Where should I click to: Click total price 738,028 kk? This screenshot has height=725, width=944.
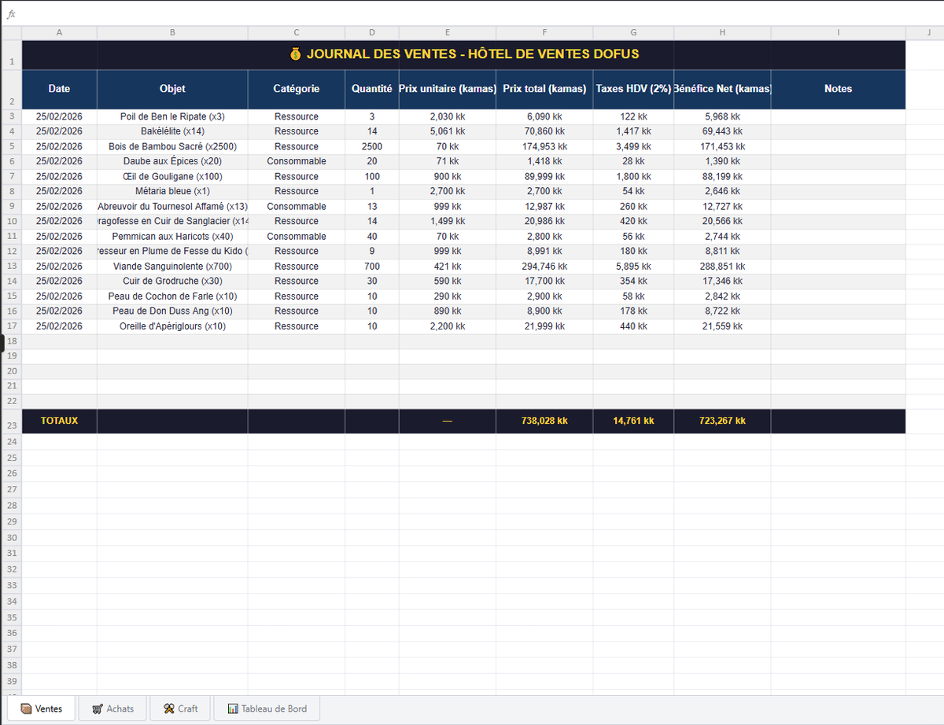point(545,421)
